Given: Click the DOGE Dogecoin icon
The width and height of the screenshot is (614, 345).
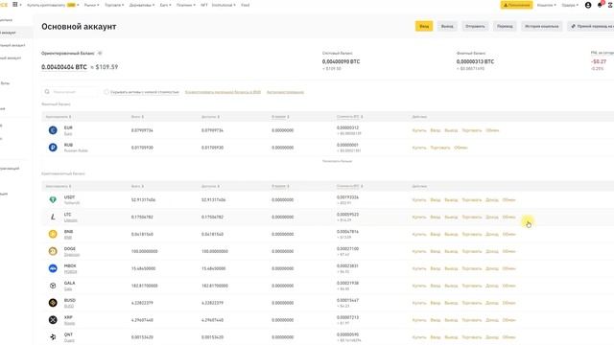Looking at the screenshot, I should (x=53, y=251).
